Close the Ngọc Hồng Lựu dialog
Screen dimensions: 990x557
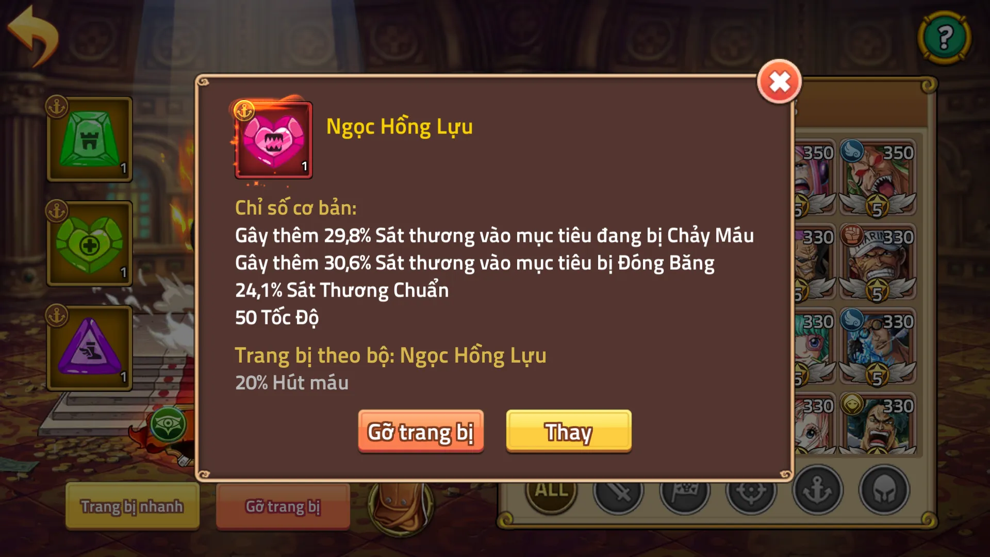tap(779, 81)
